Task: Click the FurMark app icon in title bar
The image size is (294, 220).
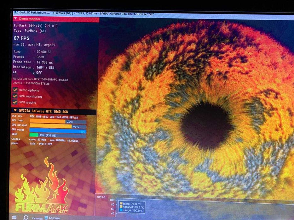Action: pyautogui.click(x=16, y=13)
